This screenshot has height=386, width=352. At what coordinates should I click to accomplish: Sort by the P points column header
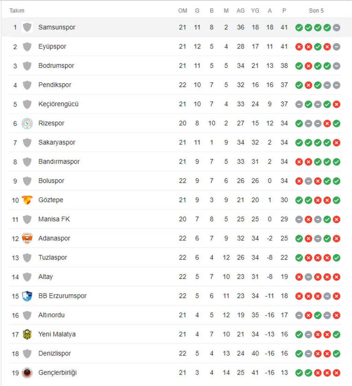[284, 11]
